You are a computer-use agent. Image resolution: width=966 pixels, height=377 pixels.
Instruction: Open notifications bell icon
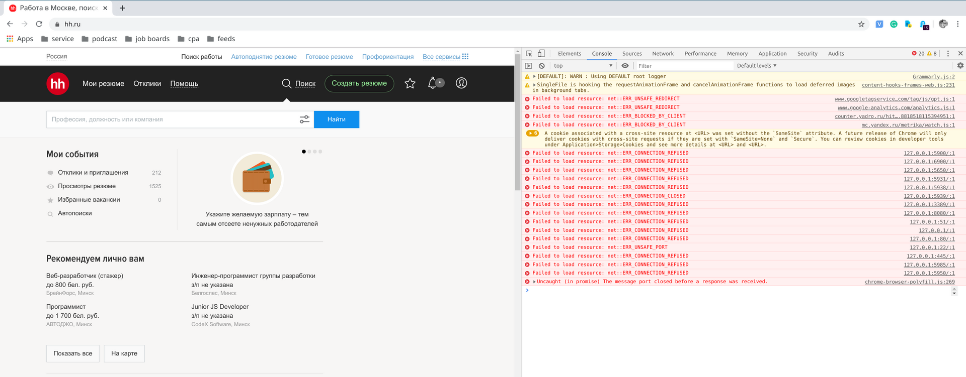click(432, 83)
